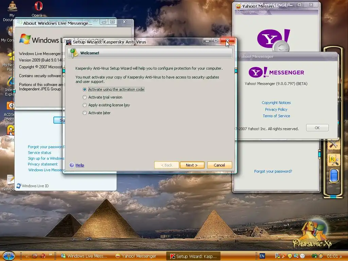Expand quick launch chevron on taskbar
Viewport: 348px width, 261px height.
tap(50, 254)
